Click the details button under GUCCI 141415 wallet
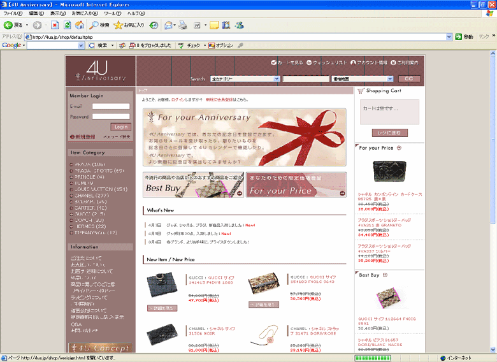Viewport: 497px width, 362px height. (x=162, y=308)
